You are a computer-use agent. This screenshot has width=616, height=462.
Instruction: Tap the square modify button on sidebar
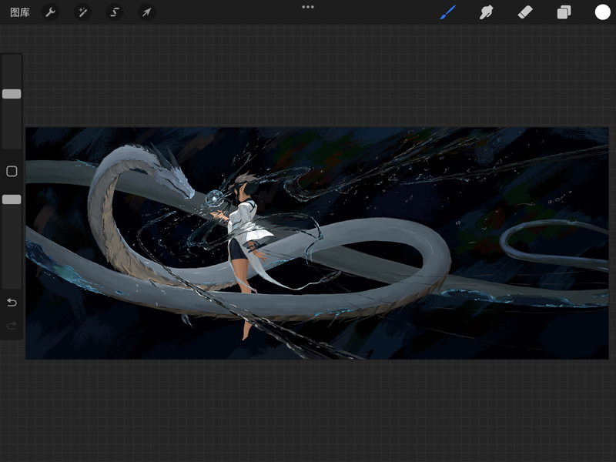click(x=12, y=171)
